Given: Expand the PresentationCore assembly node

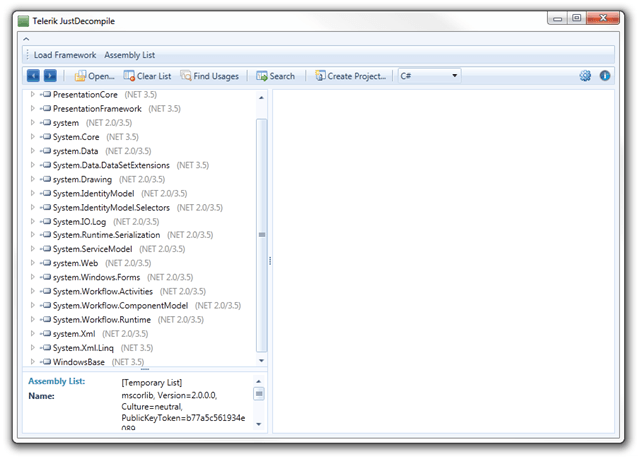Looking at the screenshot, I should click(33, 95).
